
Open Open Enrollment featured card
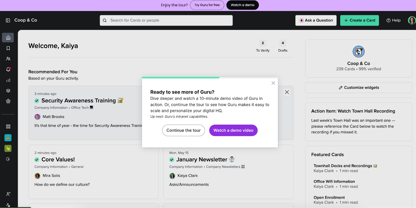point(329,198)
